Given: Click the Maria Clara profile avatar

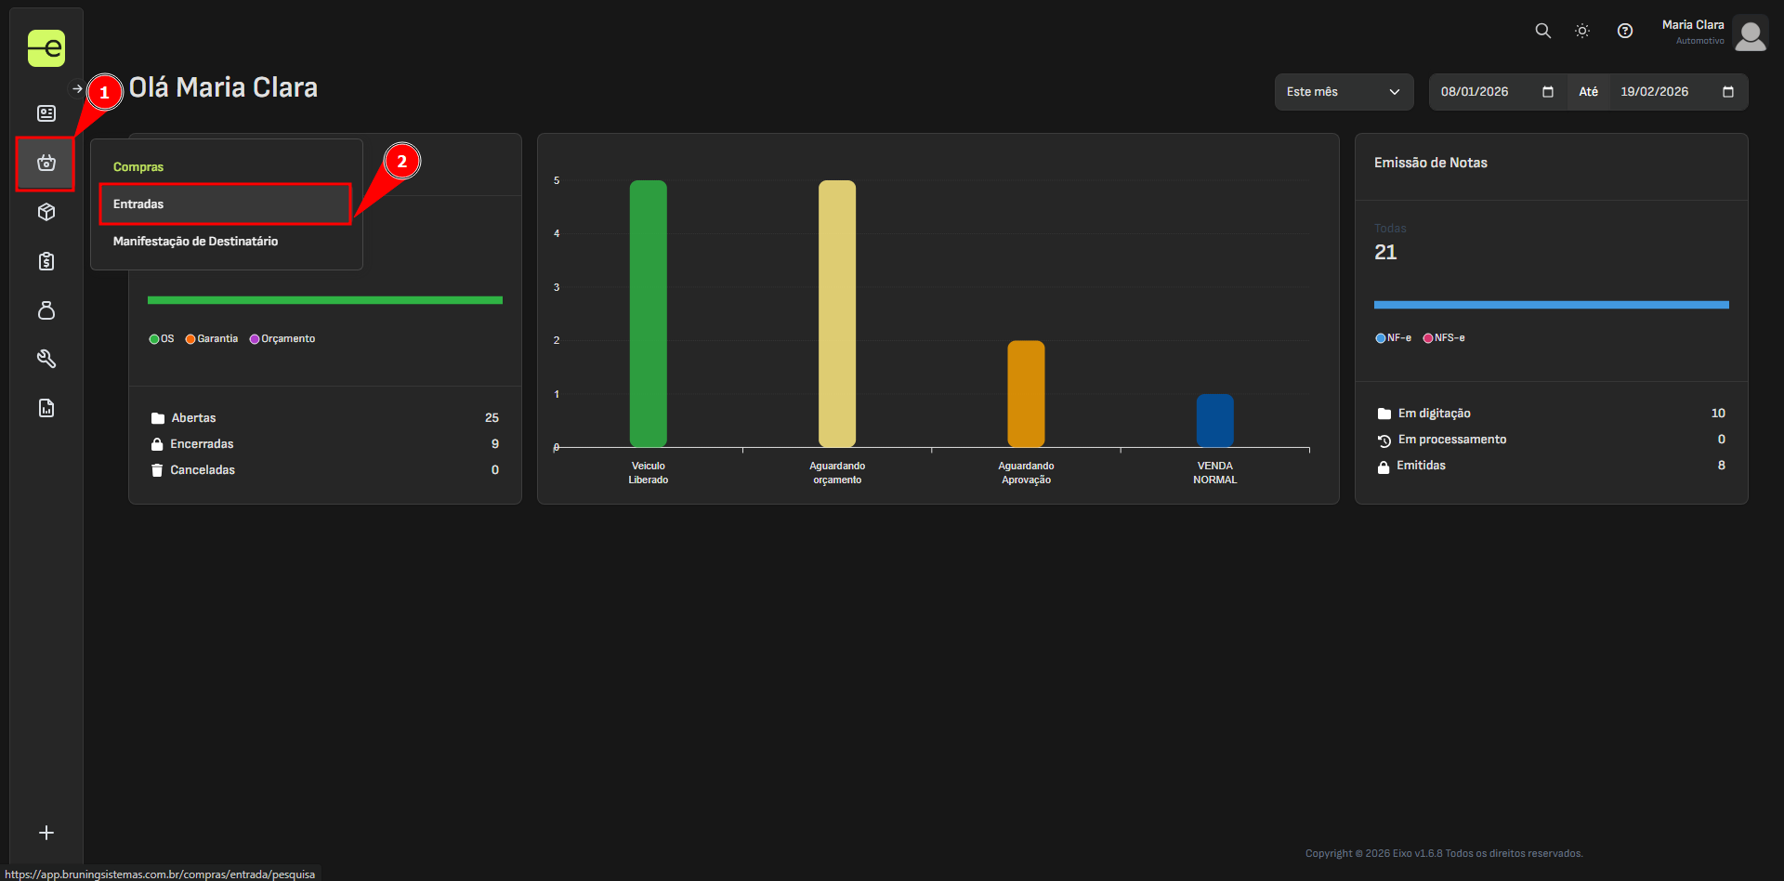Looking at the screenshot, I should pos(1750,33).
